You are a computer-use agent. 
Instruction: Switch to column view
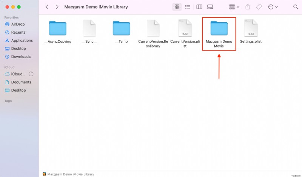[199, 7]
